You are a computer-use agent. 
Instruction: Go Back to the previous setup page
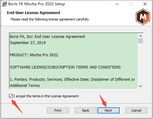[x=86, y=110]
